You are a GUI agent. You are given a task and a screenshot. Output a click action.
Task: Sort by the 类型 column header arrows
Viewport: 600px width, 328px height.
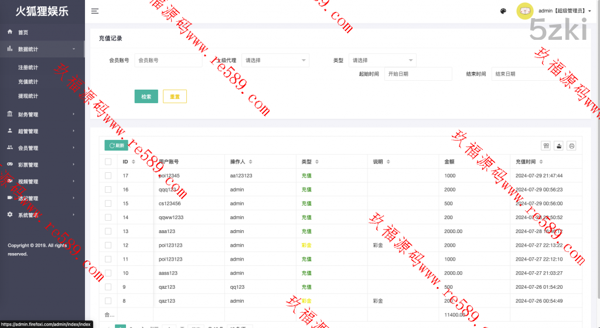(317, 162)
